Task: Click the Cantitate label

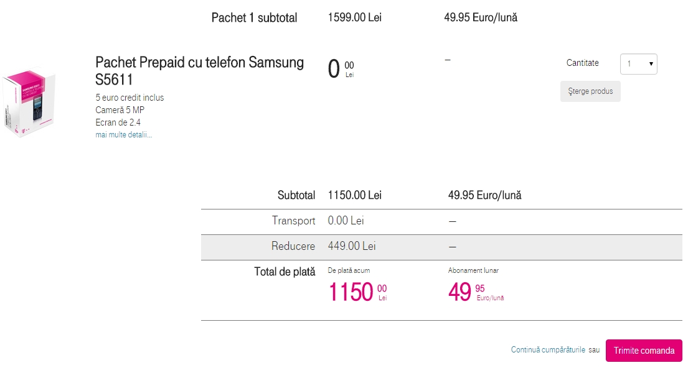Action: coord(582,63)
